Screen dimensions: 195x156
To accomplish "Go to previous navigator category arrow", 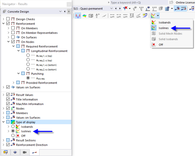I will pyautogui.click(x=65, y=11).
